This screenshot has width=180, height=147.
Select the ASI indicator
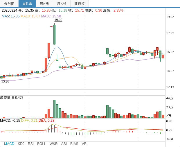coord(64,144)
